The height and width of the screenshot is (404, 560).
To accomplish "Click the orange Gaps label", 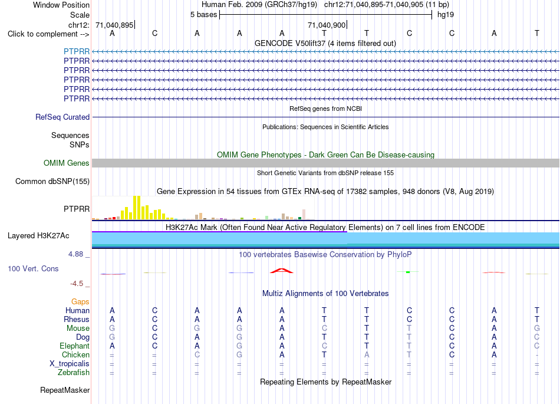I will [80, 302].
